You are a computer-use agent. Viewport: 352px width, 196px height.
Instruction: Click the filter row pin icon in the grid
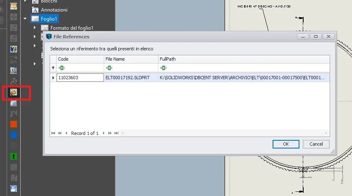[x=53, y=68]
